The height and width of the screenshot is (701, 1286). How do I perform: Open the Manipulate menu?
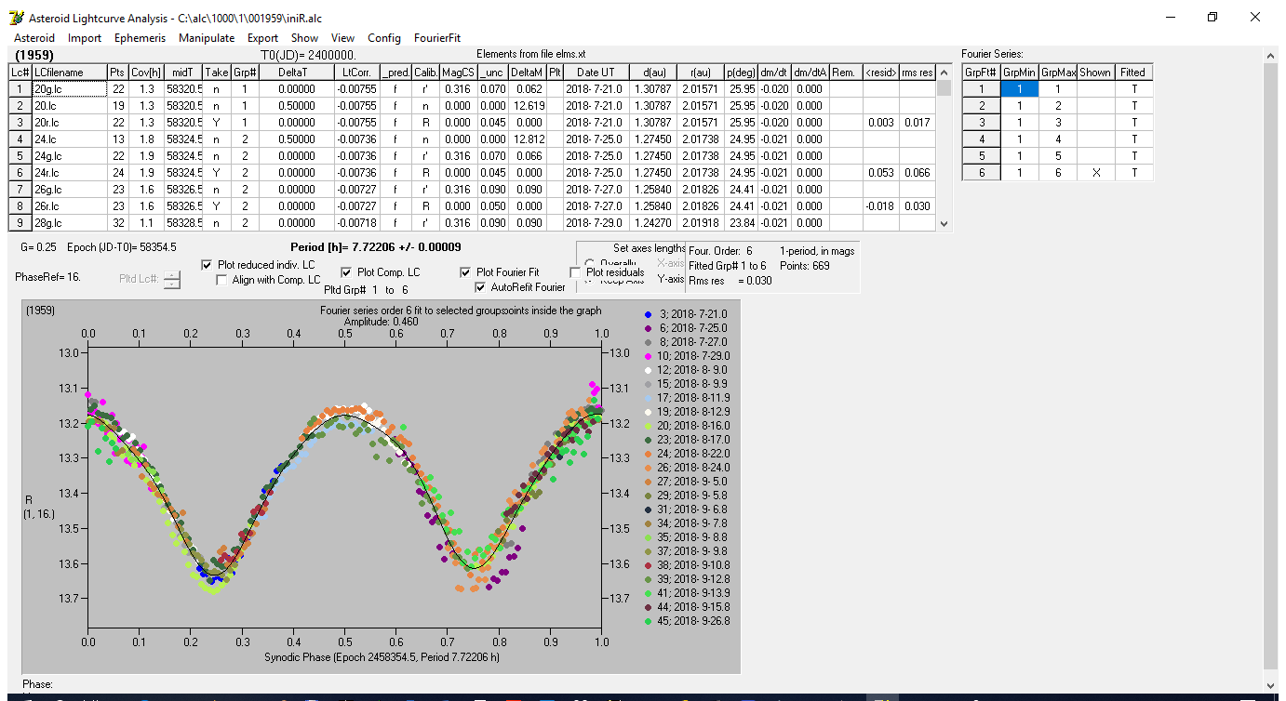[x=207, y=38]
